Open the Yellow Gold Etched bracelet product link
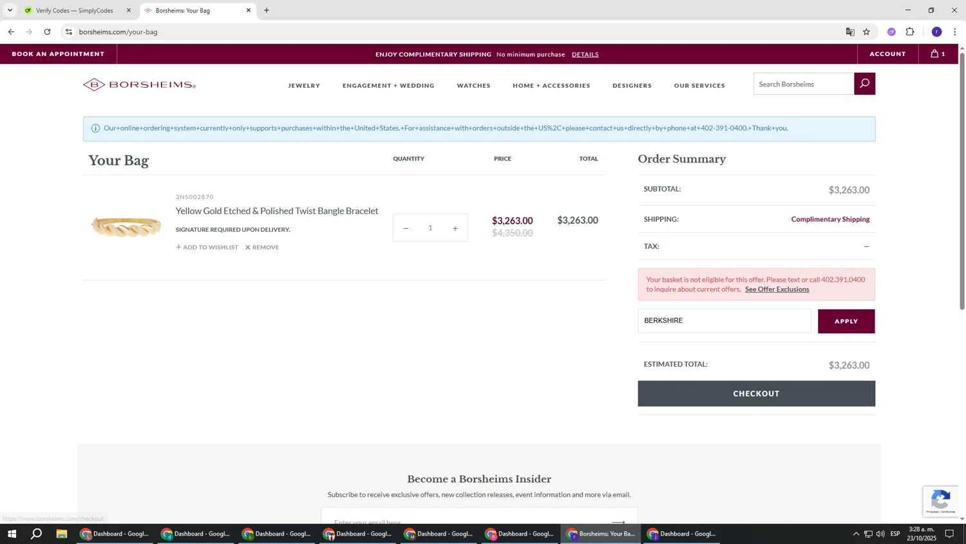This screenshot has height=544, width=966. 277,211
